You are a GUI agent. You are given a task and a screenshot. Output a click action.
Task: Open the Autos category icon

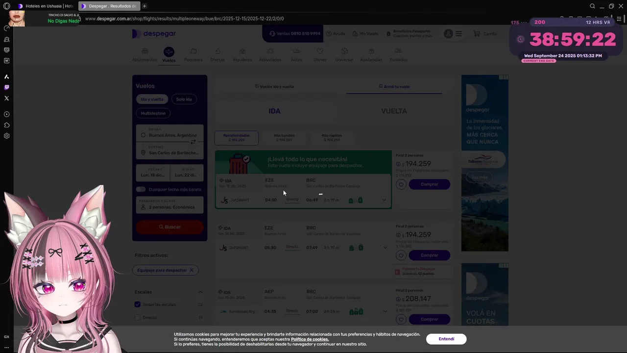[296, 51]
